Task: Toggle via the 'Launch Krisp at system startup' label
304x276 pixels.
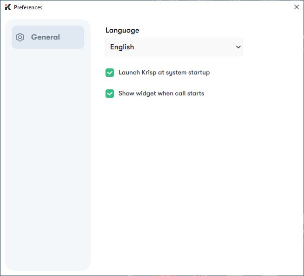Action: pos(164,73)
